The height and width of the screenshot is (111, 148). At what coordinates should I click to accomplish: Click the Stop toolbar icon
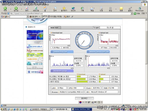tap(27, 9)
